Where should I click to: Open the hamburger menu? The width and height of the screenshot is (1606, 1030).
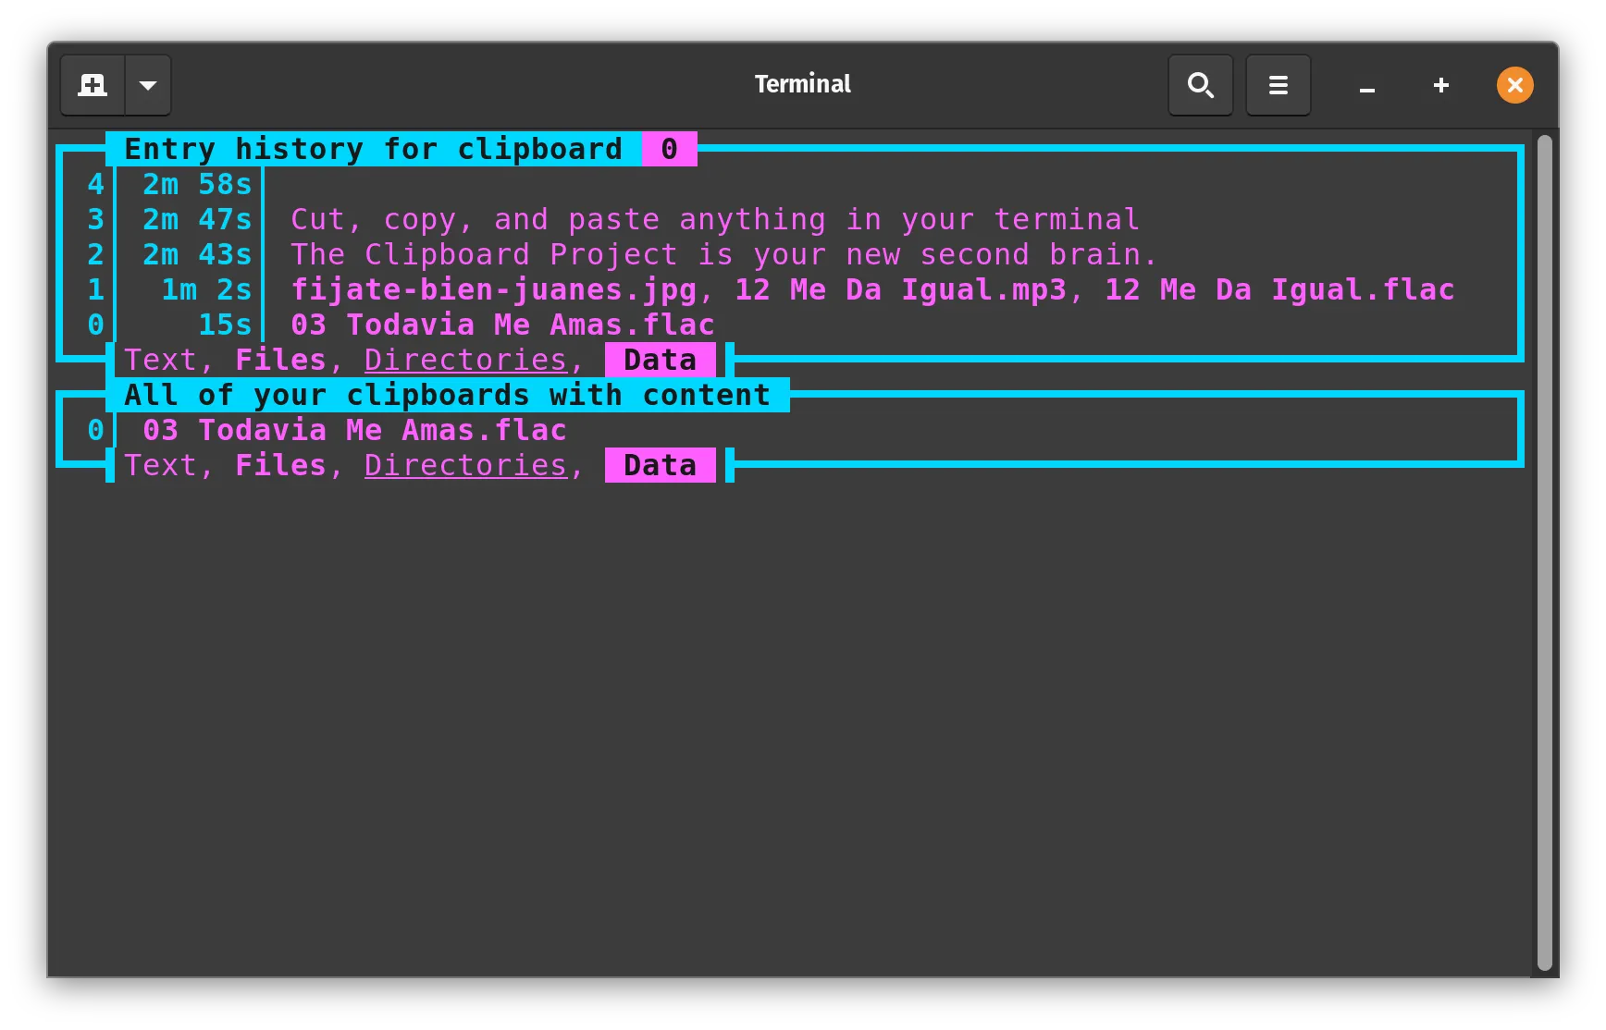tap(1279, 85)
